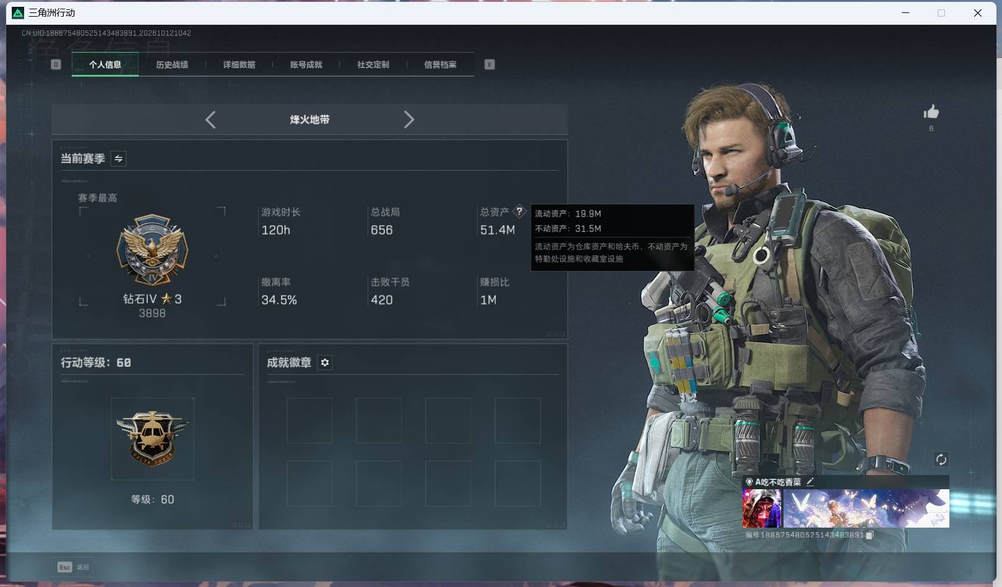Click the Esc 返回 button
Image resolution: width=1002 pixels, height=587 pixels.
point(74,567)
